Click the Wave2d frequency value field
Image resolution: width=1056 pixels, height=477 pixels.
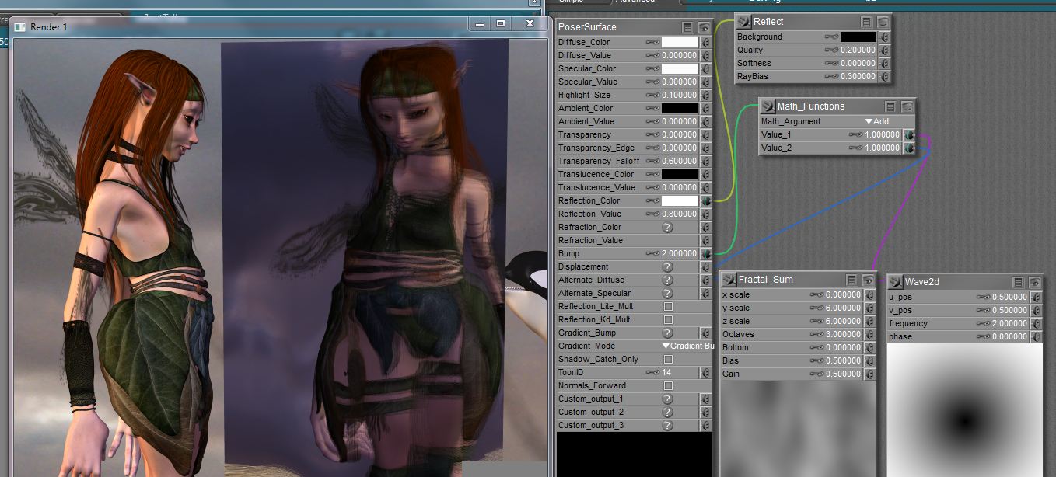coord(1010,323)
